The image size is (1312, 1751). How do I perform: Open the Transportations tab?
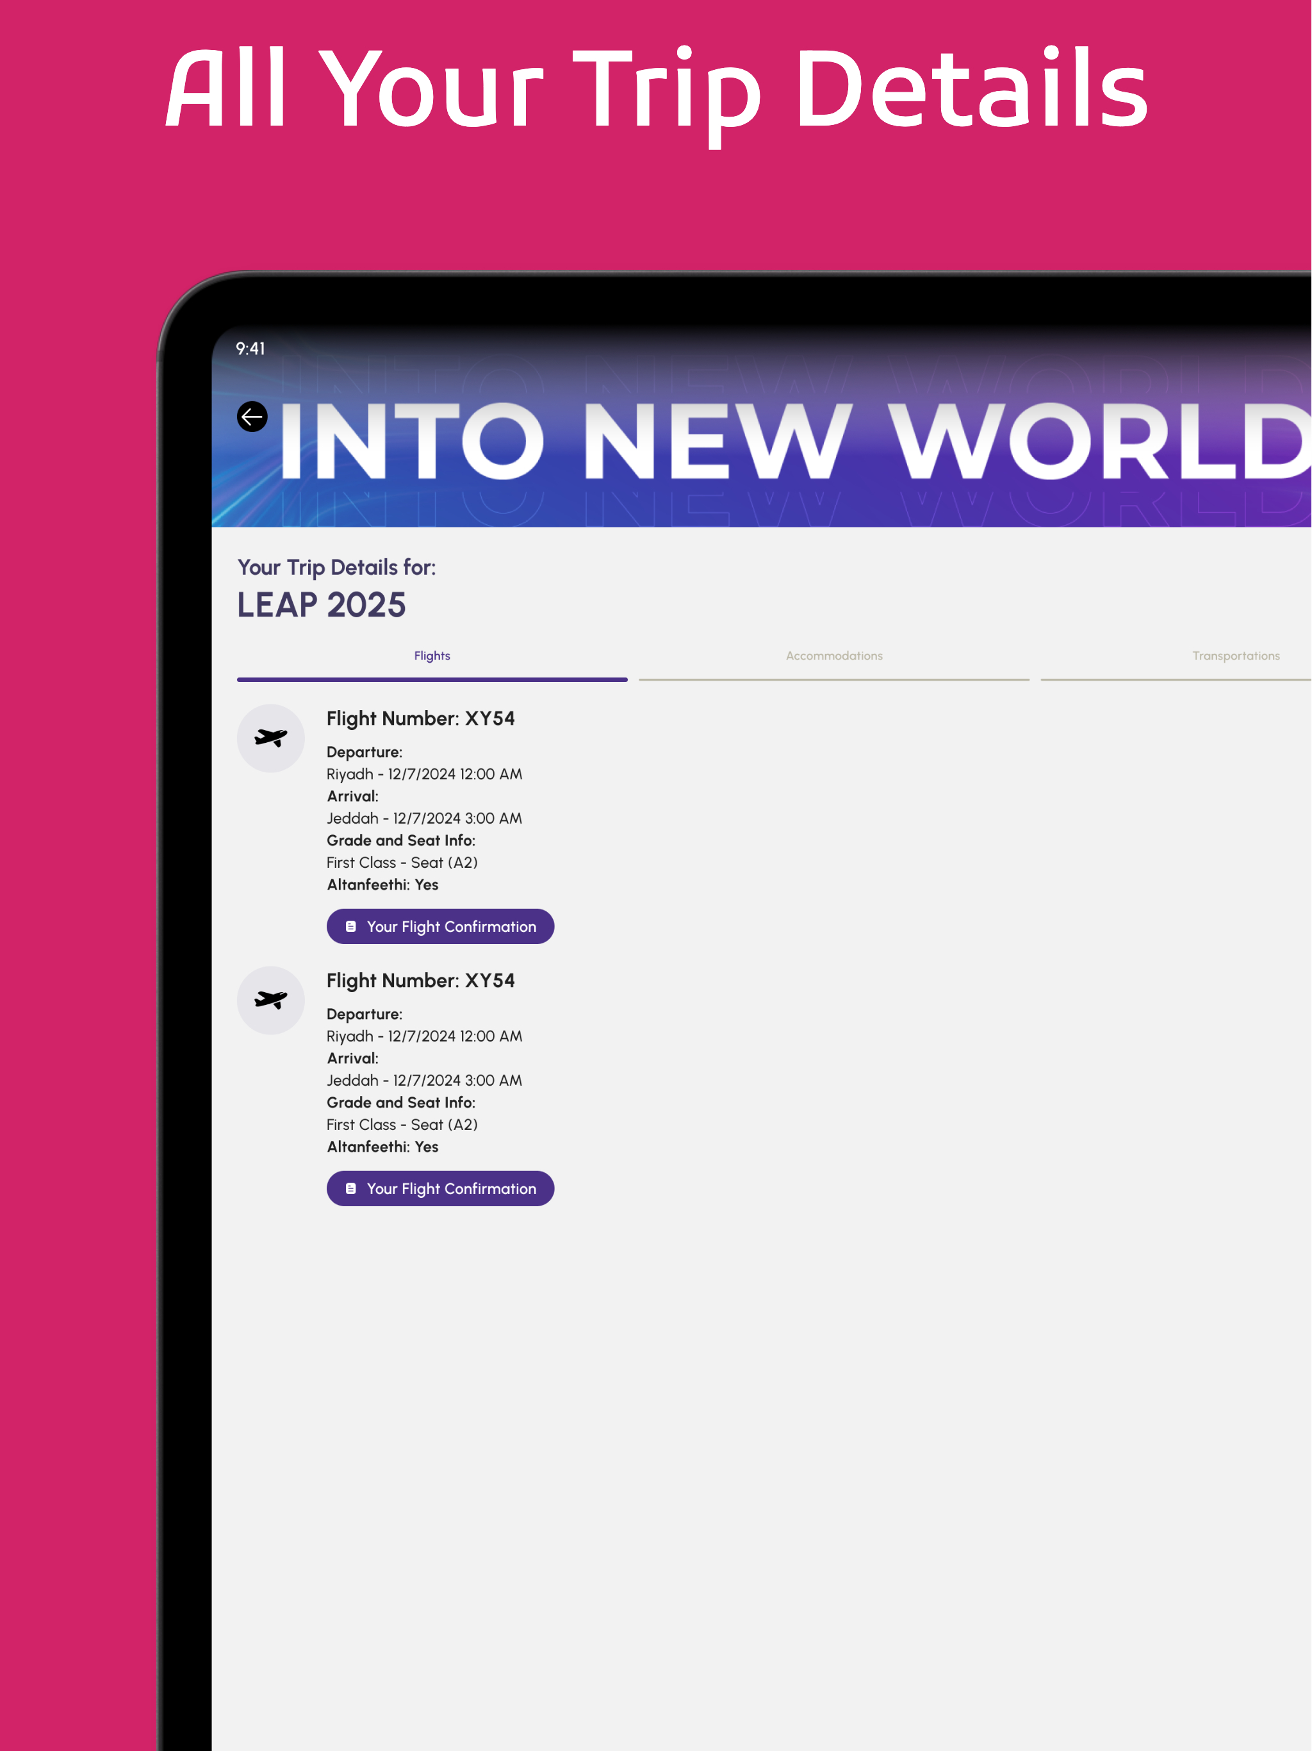point(1235,656)
